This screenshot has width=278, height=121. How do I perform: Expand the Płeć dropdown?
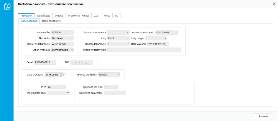click(x=64, y=87)
